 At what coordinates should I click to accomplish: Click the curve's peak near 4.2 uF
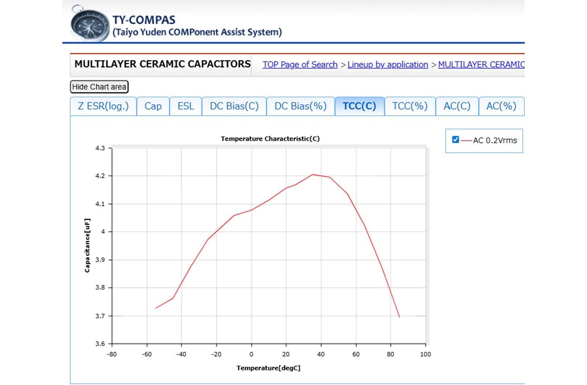[x=313, y=175]
